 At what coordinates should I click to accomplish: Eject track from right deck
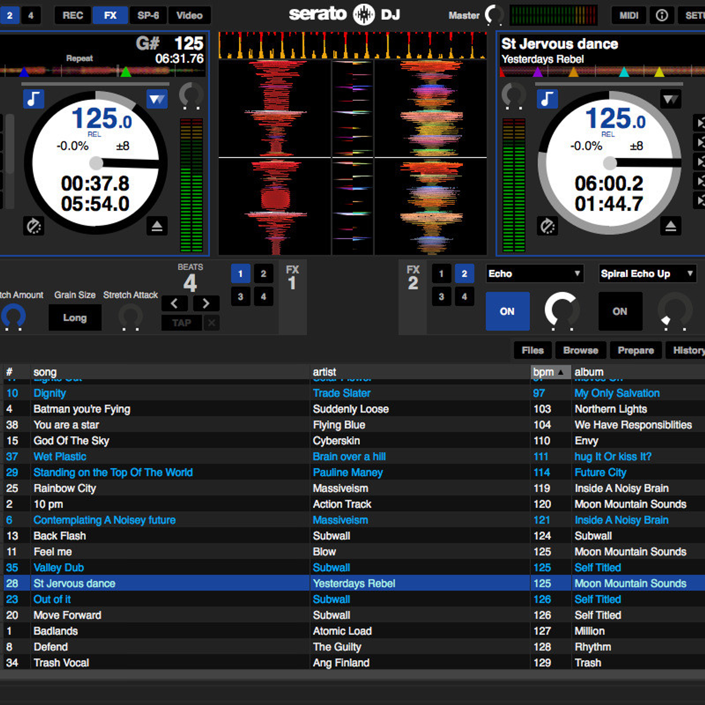671,226
